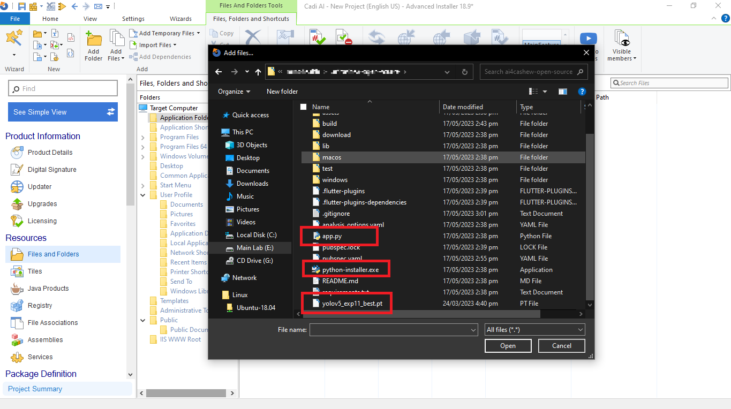Click the Find search box
This screenshot has height=409, width=731.
pyautogui.click(x=63, y=88)
